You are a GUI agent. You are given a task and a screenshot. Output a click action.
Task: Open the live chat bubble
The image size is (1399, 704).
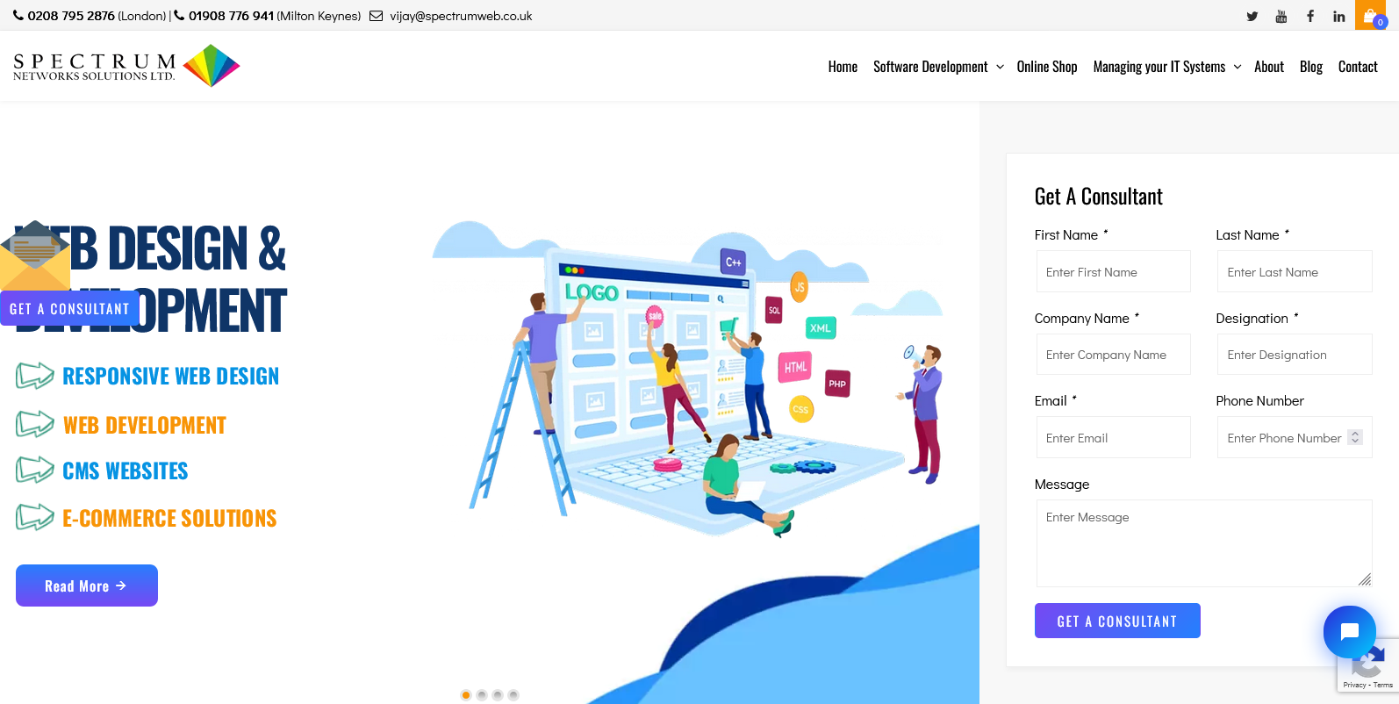pyautogui.click(x=1349, y=631)
